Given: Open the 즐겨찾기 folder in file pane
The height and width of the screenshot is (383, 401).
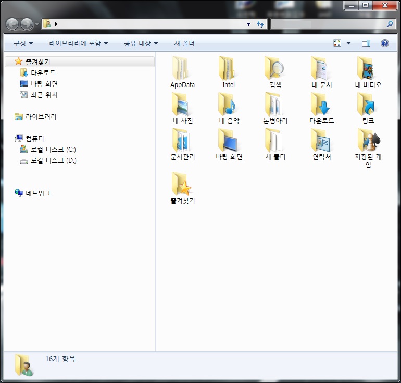Looking at the screenshot, I should click(182, 188).
